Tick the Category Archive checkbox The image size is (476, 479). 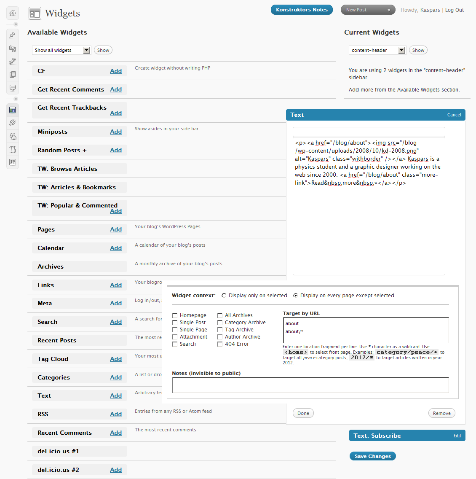[220, 323]
